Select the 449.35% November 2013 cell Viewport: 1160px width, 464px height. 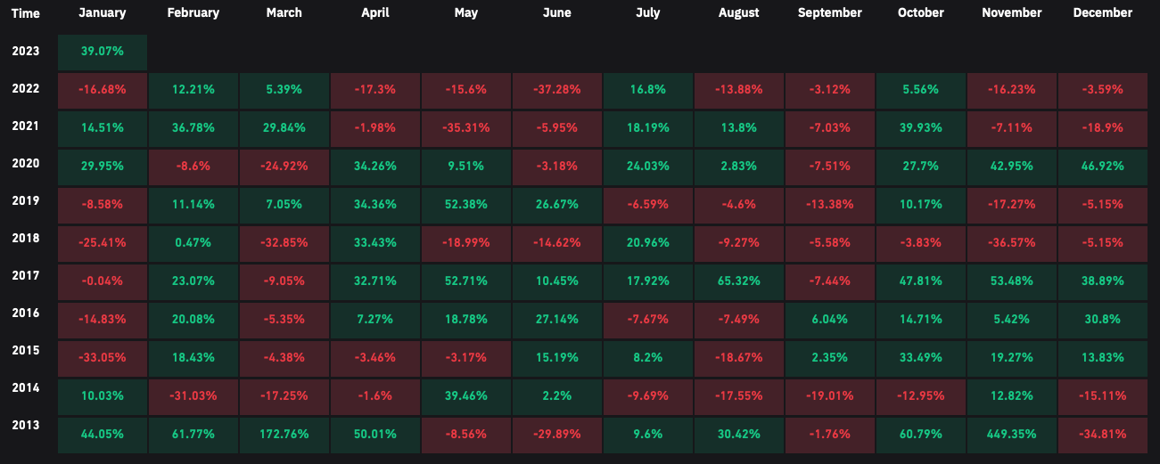point(1011,434)
